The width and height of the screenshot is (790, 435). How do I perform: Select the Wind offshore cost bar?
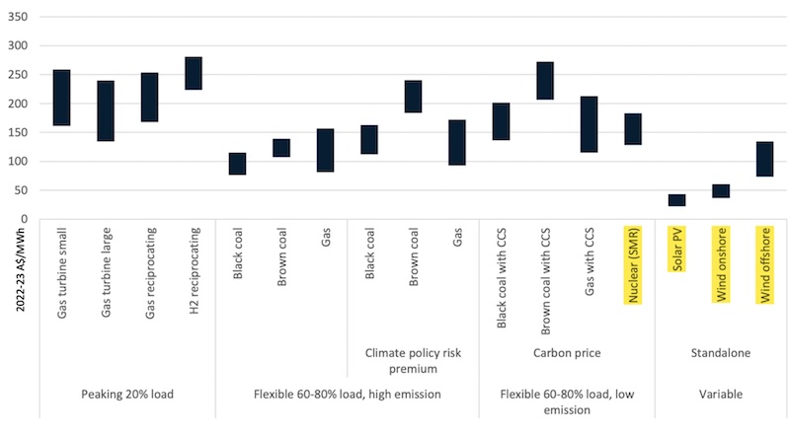(764, 159)
